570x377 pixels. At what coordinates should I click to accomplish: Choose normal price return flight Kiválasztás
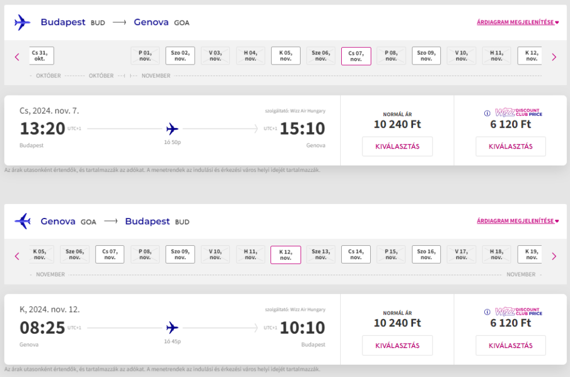coord(397,345)
